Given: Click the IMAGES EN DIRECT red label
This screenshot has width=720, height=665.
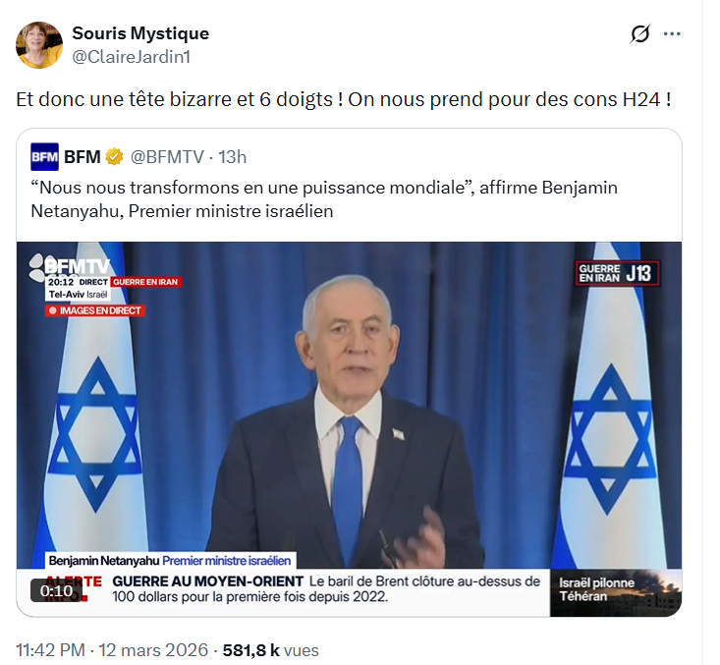Looking at the screenshot, I should 95,311.
